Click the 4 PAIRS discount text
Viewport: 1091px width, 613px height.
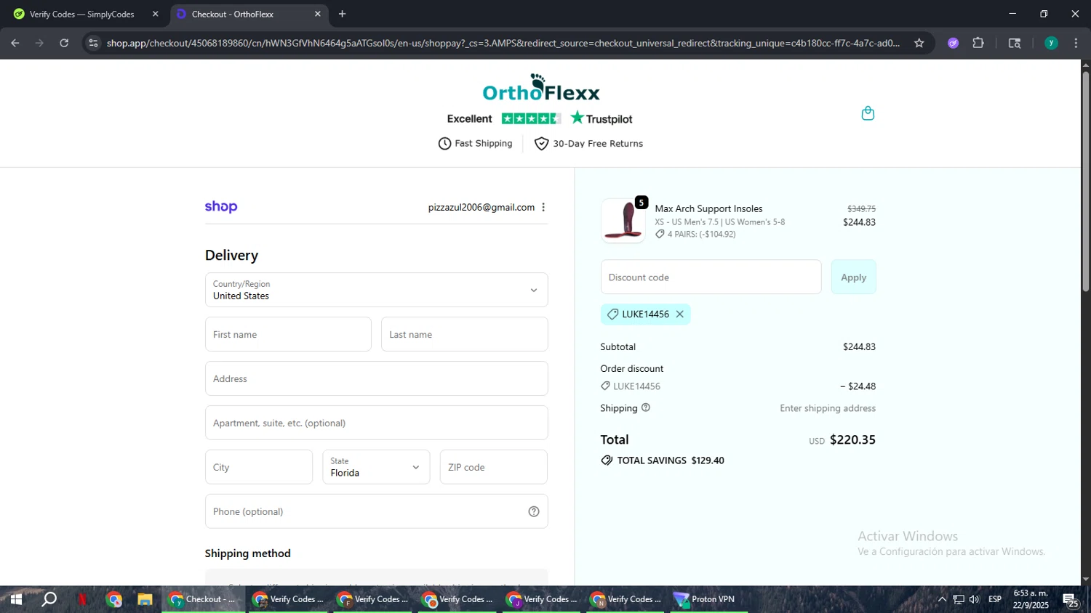702,234
